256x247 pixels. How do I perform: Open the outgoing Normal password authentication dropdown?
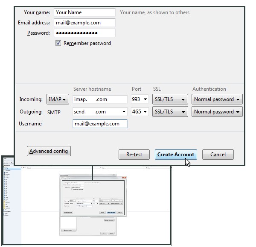point(217,112)
